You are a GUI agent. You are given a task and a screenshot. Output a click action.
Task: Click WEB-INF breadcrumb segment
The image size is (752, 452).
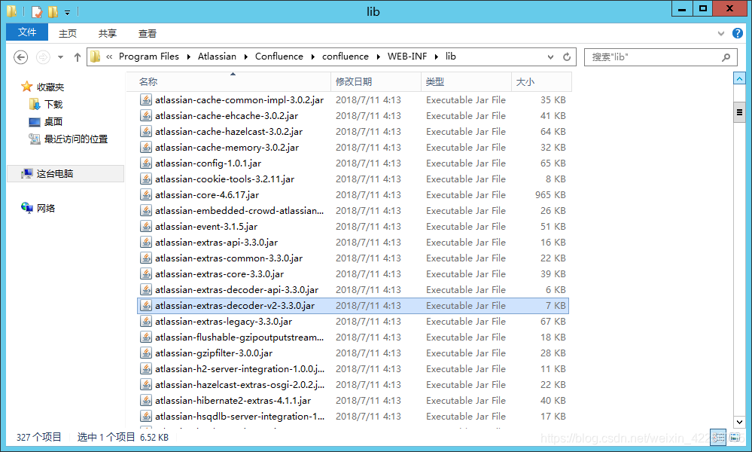407,56
